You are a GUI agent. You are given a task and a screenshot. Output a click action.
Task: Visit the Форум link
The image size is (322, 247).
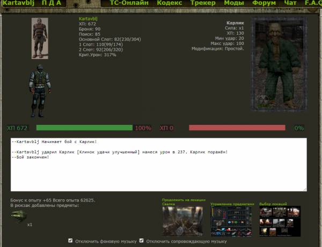(264, 3)
